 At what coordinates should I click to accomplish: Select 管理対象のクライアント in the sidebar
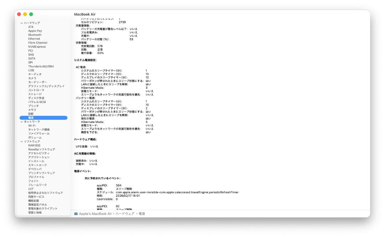(43, 208)
